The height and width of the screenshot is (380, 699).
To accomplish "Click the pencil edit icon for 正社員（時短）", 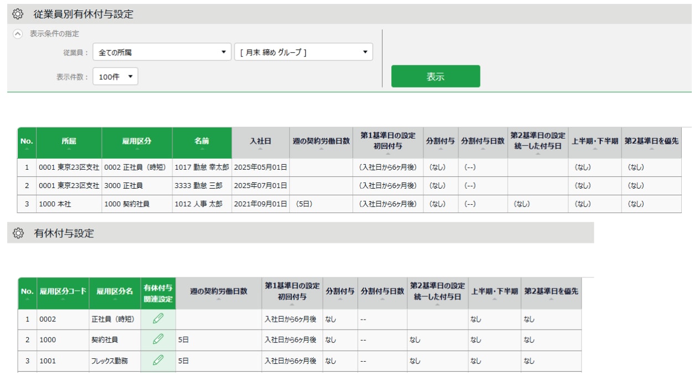I will pyautogui.click(x=158, y=318).
